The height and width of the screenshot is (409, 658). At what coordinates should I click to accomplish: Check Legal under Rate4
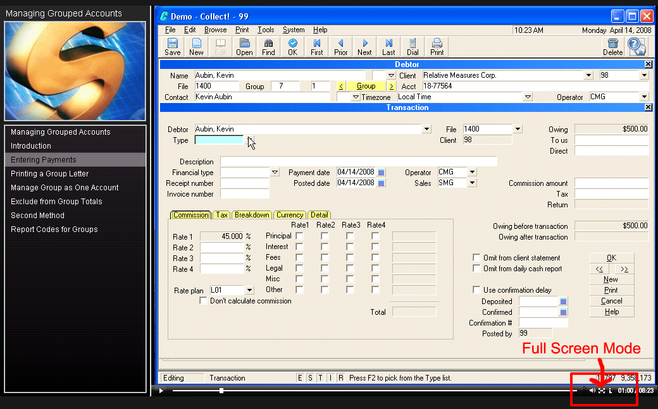click(375, 268)
